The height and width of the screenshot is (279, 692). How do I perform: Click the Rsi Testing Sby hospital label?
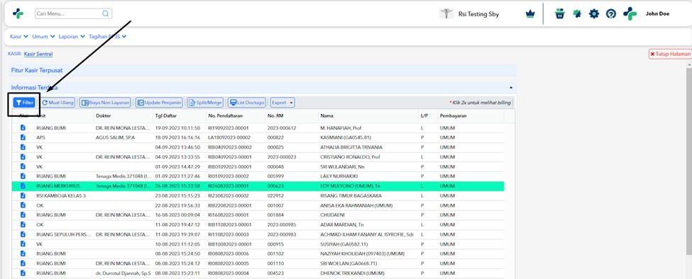478,14
